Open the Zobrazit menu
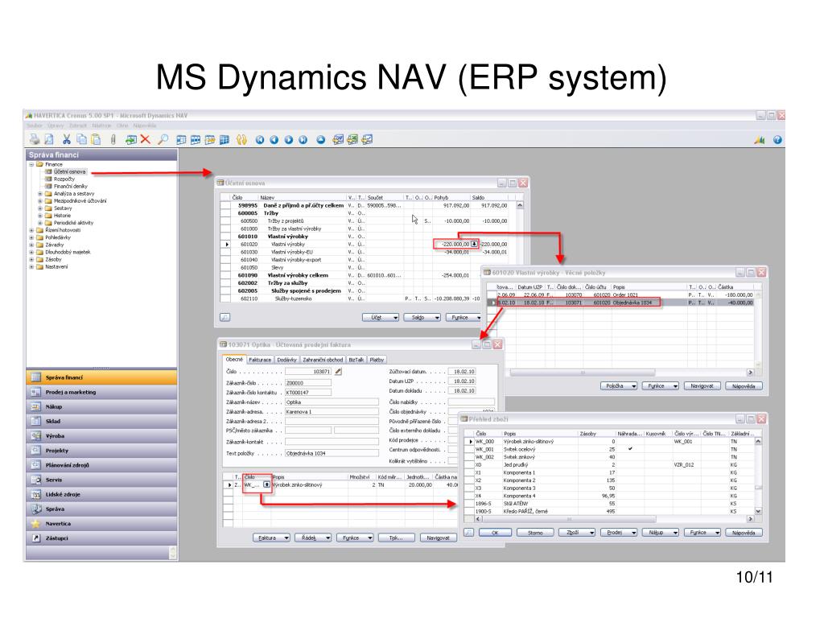824x618 pixels. [x=78, y=126]
